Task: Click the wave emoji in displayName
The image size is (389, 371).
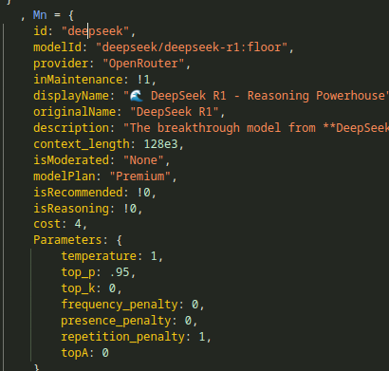Action: (137, 96)
